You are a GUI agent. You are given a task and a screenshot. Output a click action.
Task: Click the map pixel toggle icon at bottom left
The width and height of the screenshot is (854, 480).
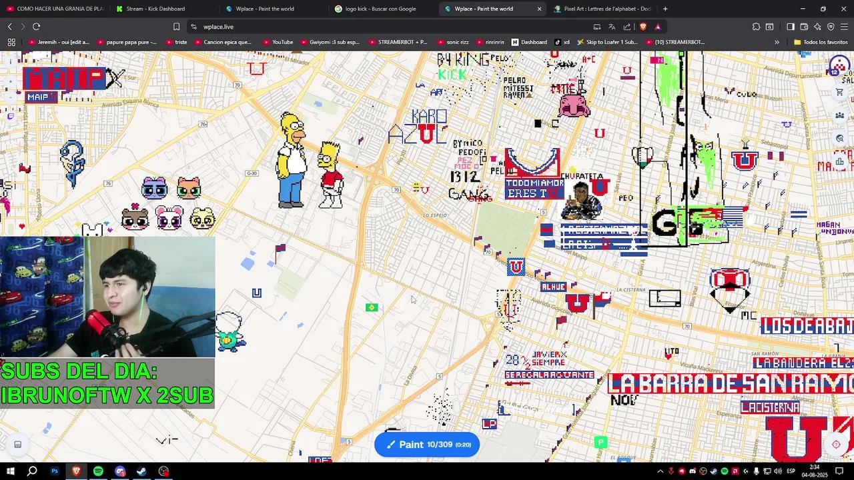pos(18,445)
